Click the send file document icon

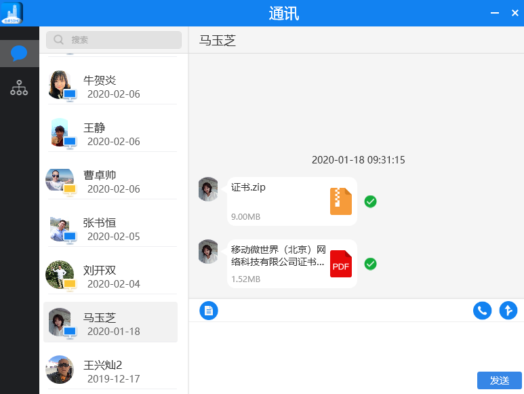209,311
